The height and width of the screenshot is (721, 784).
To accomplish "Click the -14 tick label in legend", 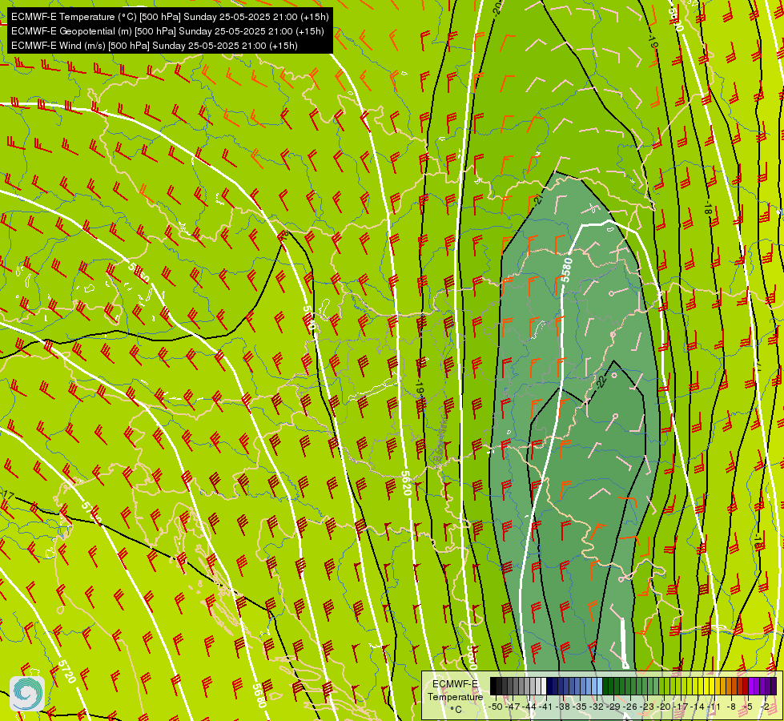I will tap(698, 707).
